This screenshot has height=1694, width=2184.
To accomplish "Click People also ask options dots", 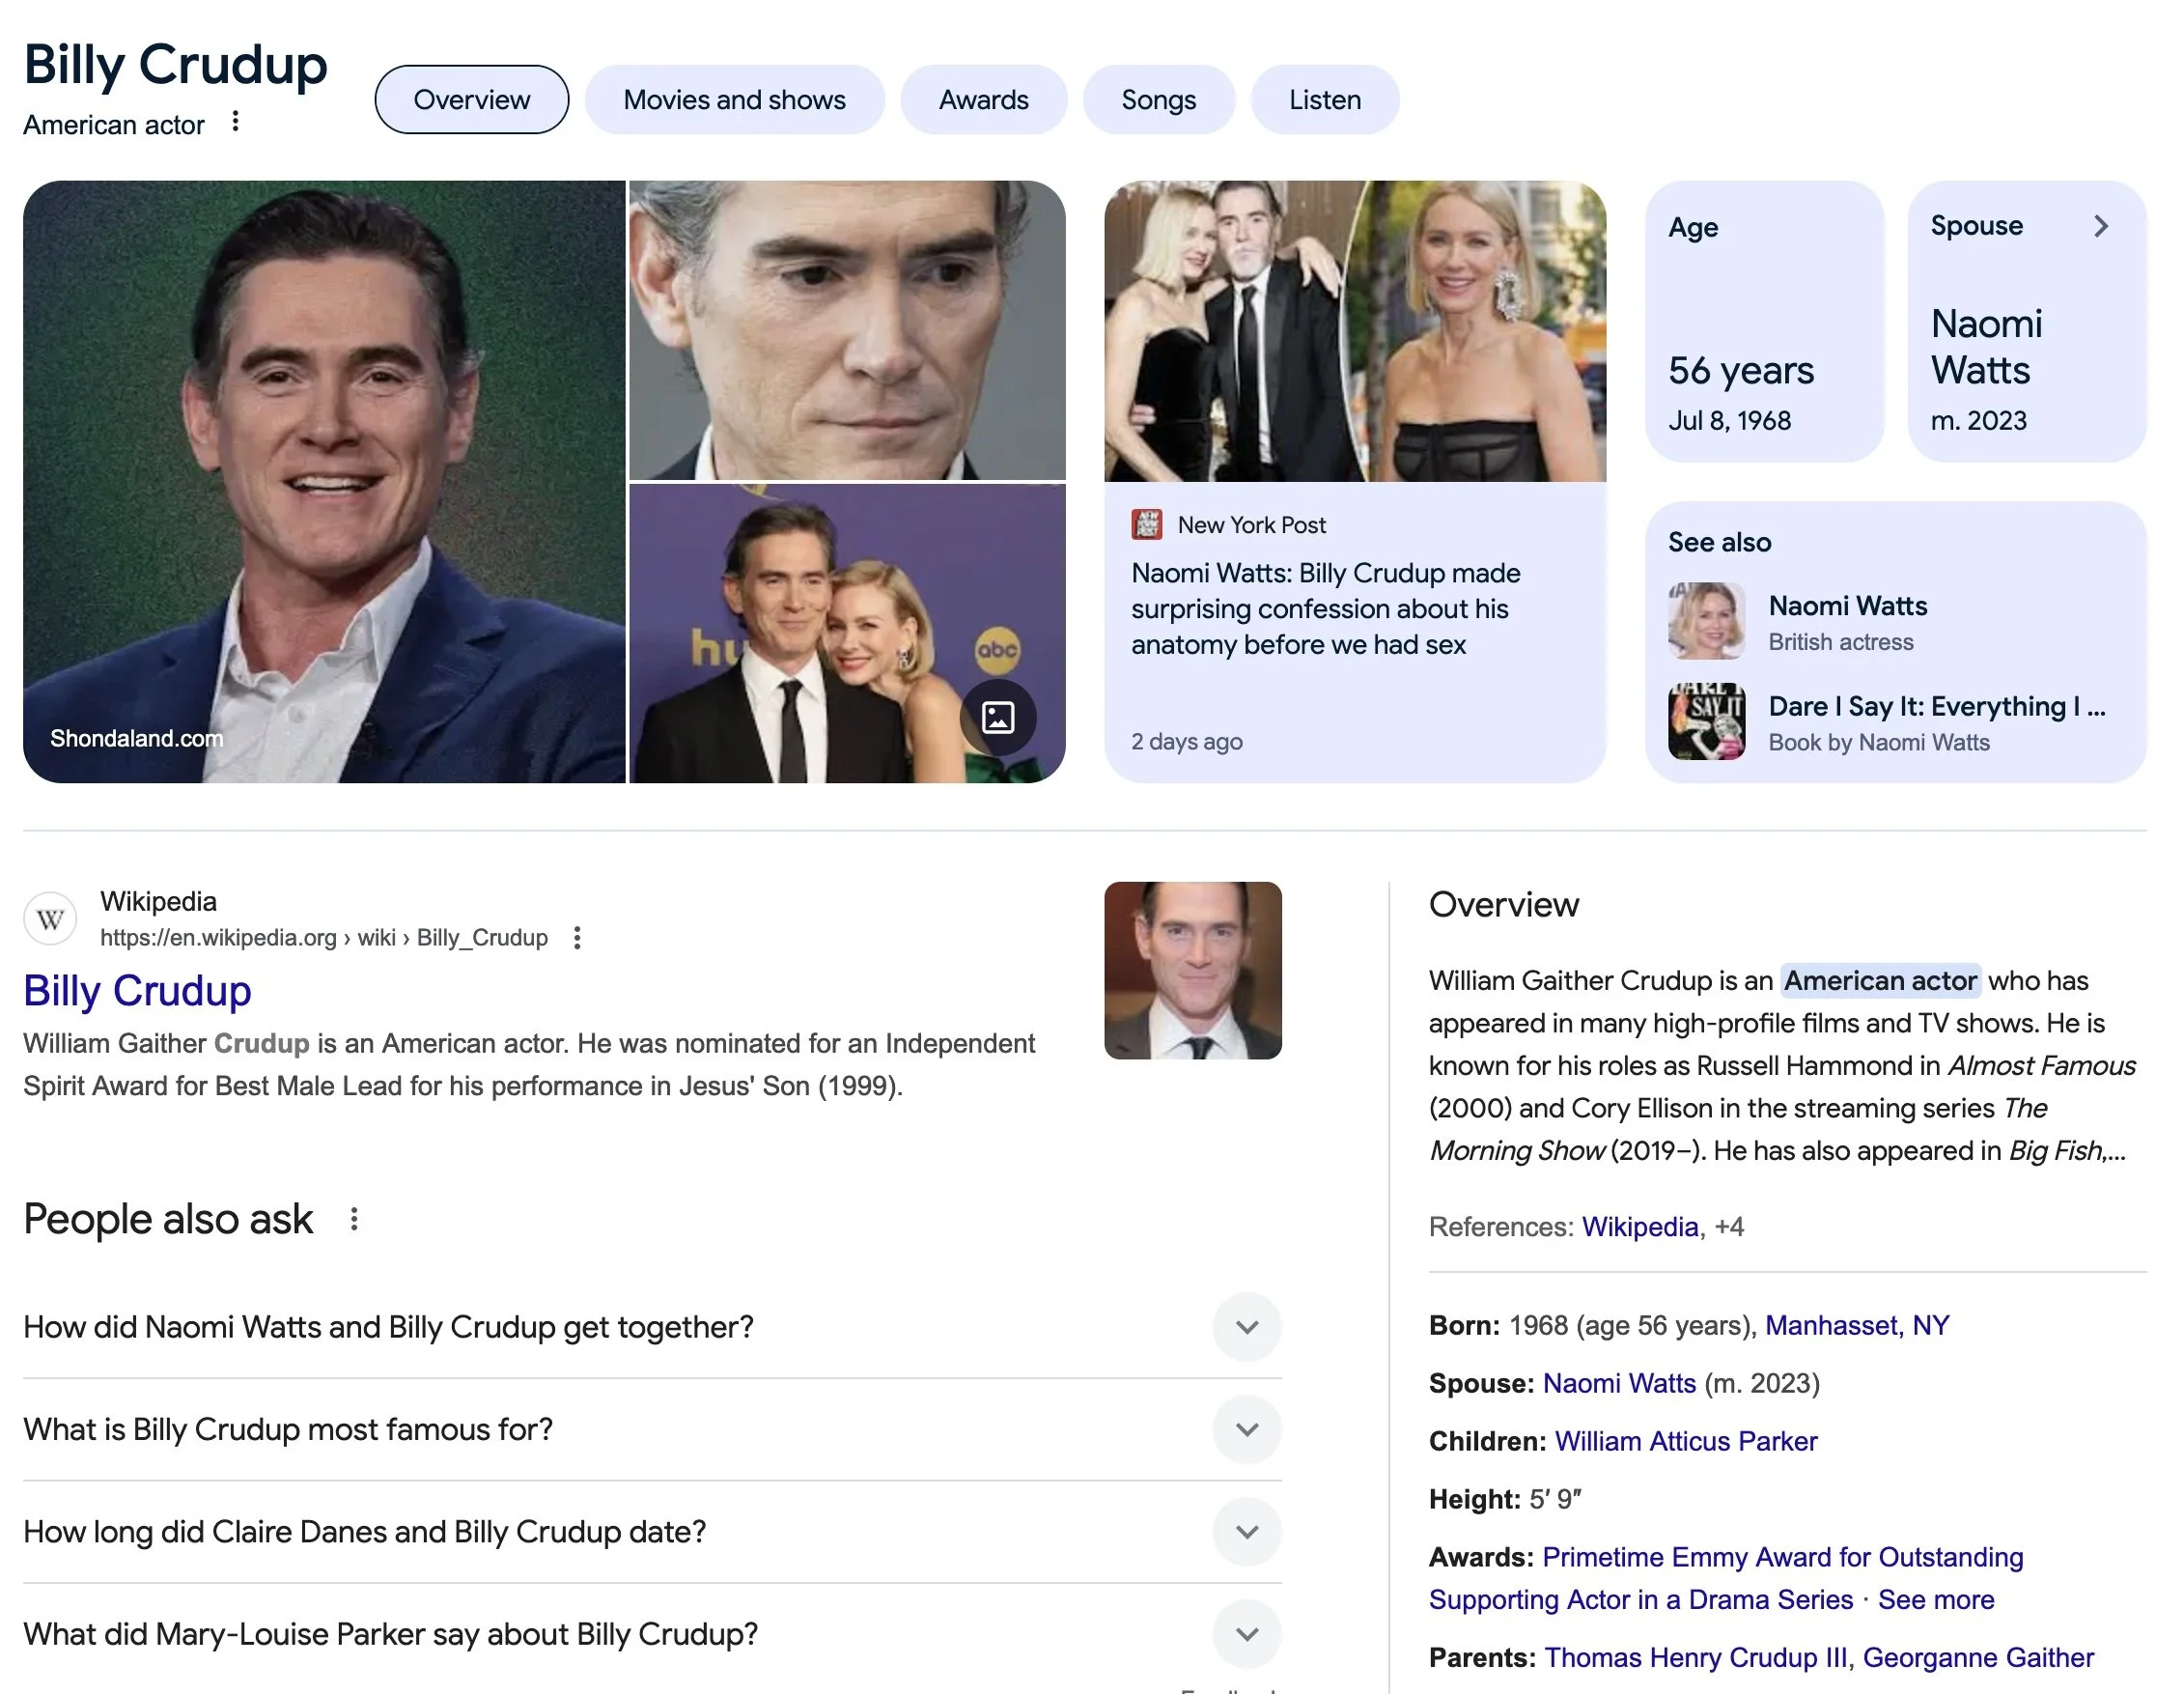I will [x=354, y=1219].
